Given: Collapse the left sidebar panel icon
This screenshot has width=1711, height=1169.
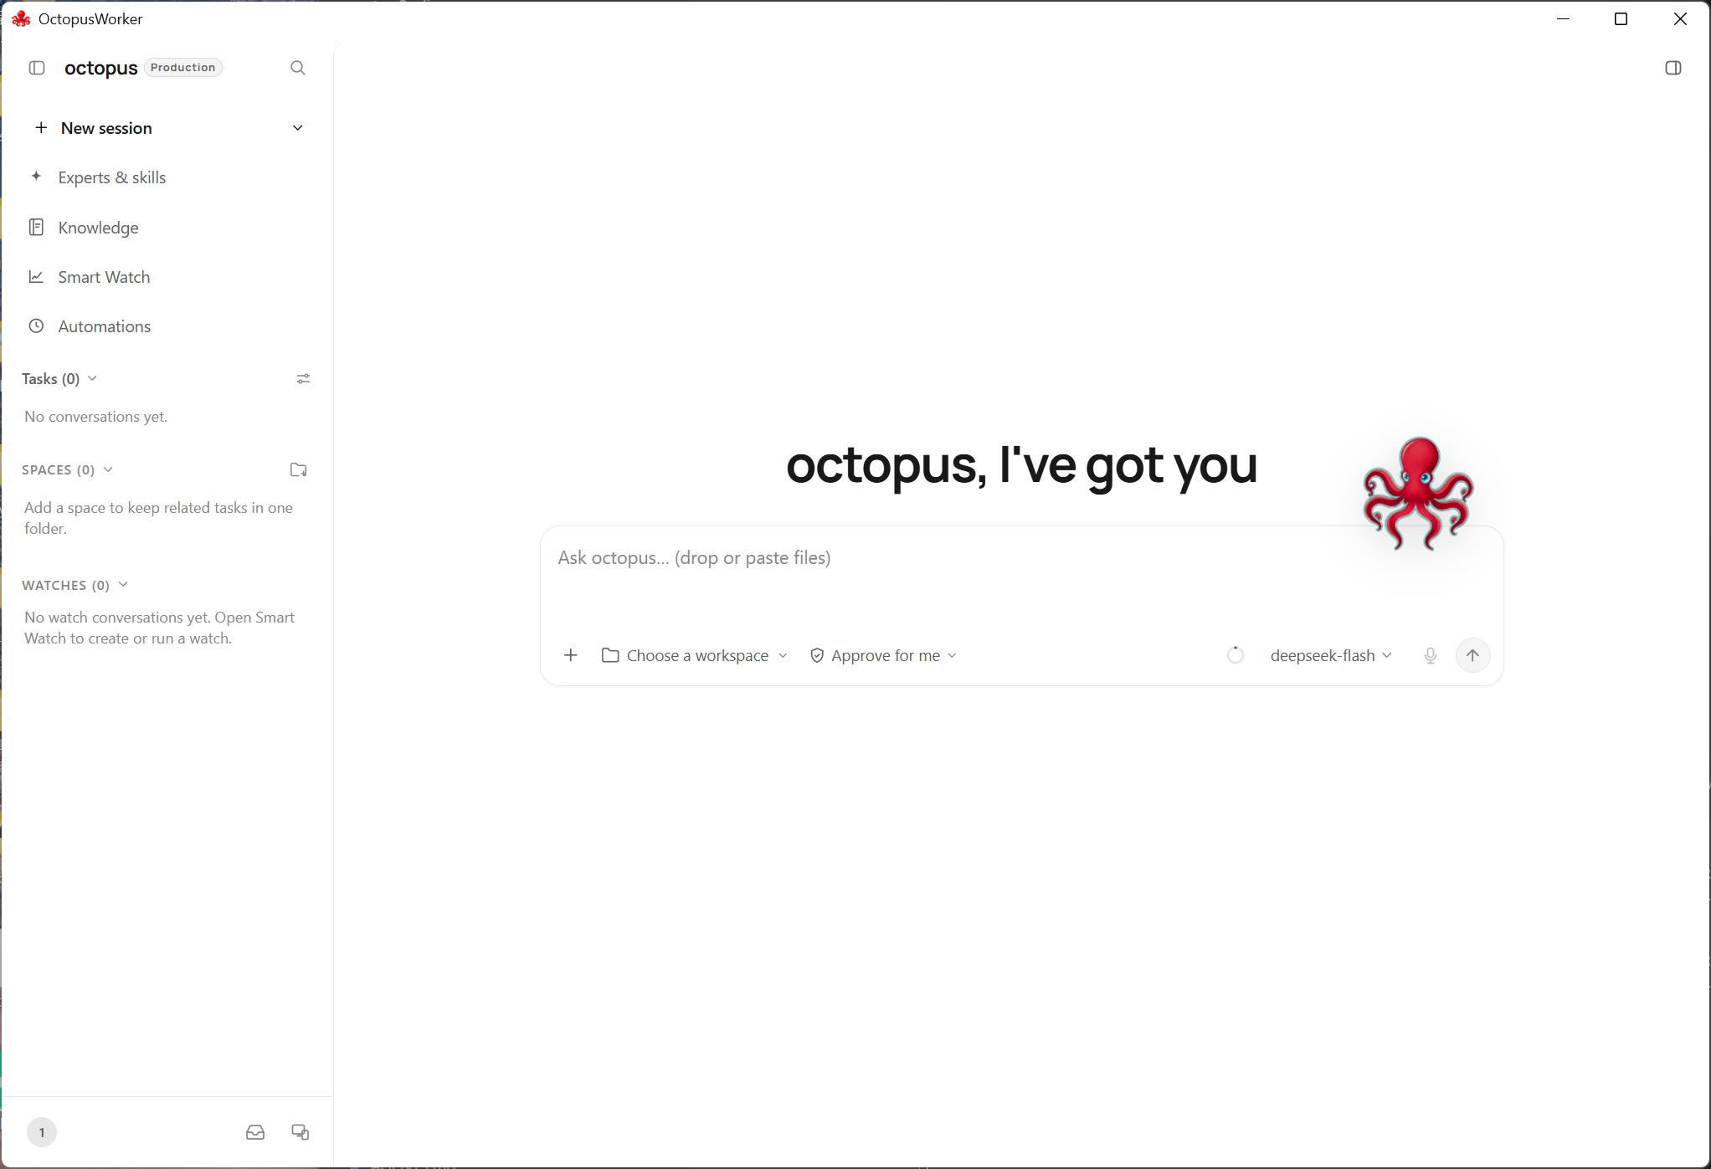Looking at the screenshot, I should (x=37, y=68).
